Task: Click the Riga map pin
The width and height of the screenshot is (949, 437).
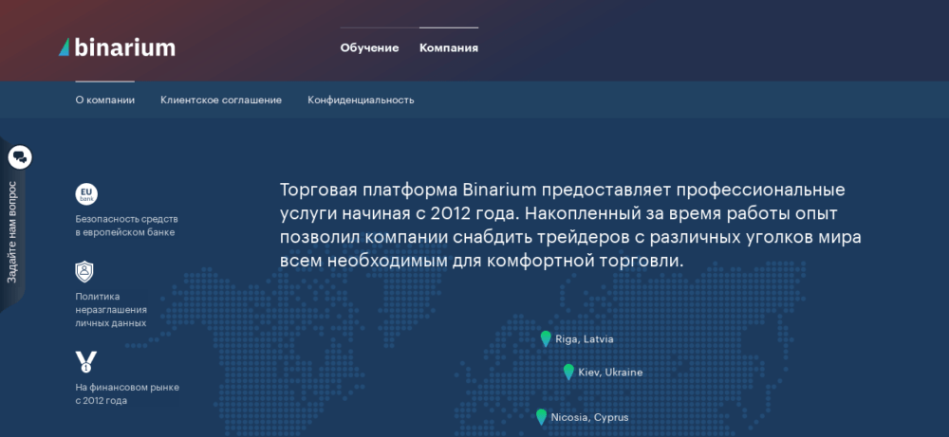Action: pos(546,337)
